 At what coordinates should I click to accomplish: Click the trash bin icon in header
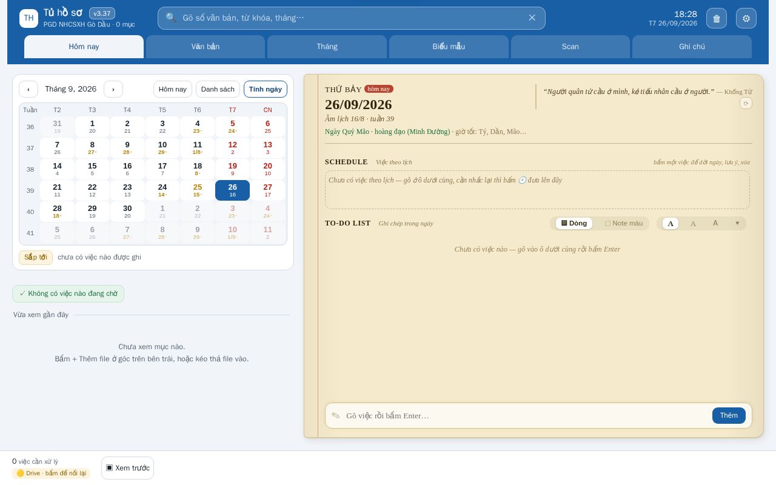pyautogui.click(x=717, y=18)
